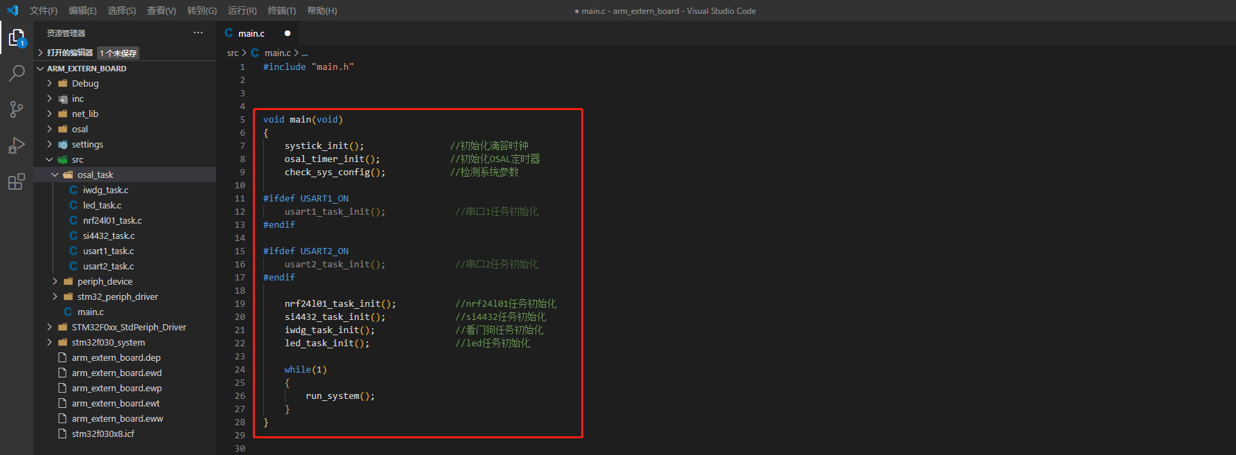
Task: Click src in the breadcrumb path
Action: coord(232,53)
